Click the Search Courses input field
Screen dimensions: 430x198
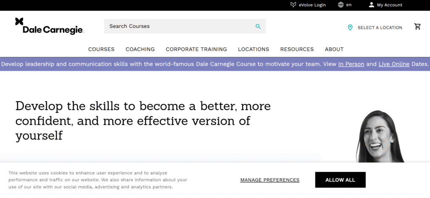(x=185, y=26)
